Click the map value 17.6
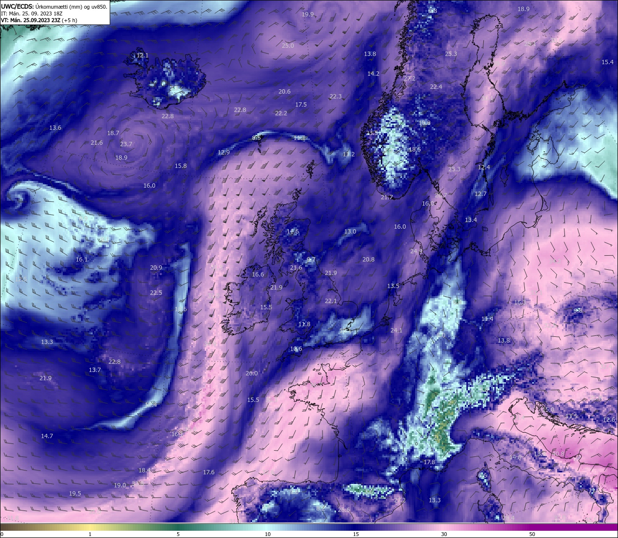The width and height of the screenshot is (618, 538). (209, 472)
